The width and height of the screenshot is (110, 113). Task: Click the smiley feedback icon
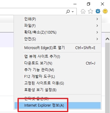pyautogui.click(x=105, y=11)
